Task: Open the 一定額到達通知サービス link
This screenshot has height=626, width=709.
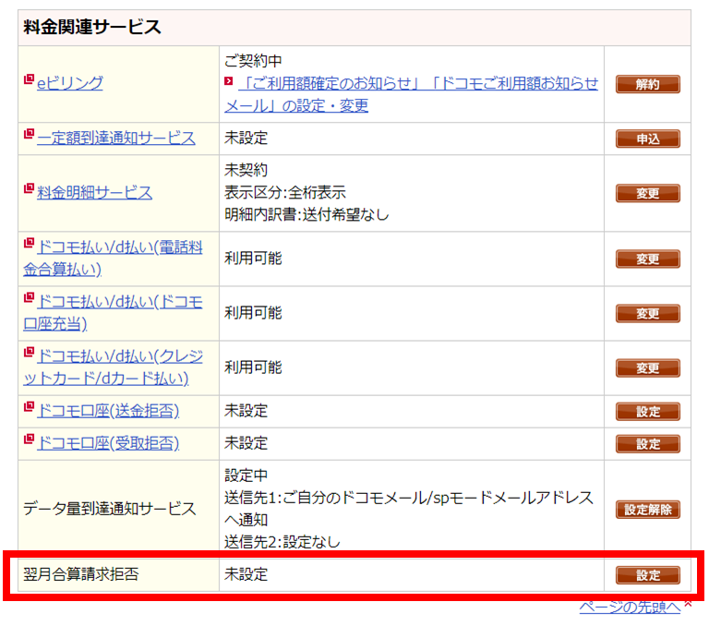Action: tap(116, 138)
